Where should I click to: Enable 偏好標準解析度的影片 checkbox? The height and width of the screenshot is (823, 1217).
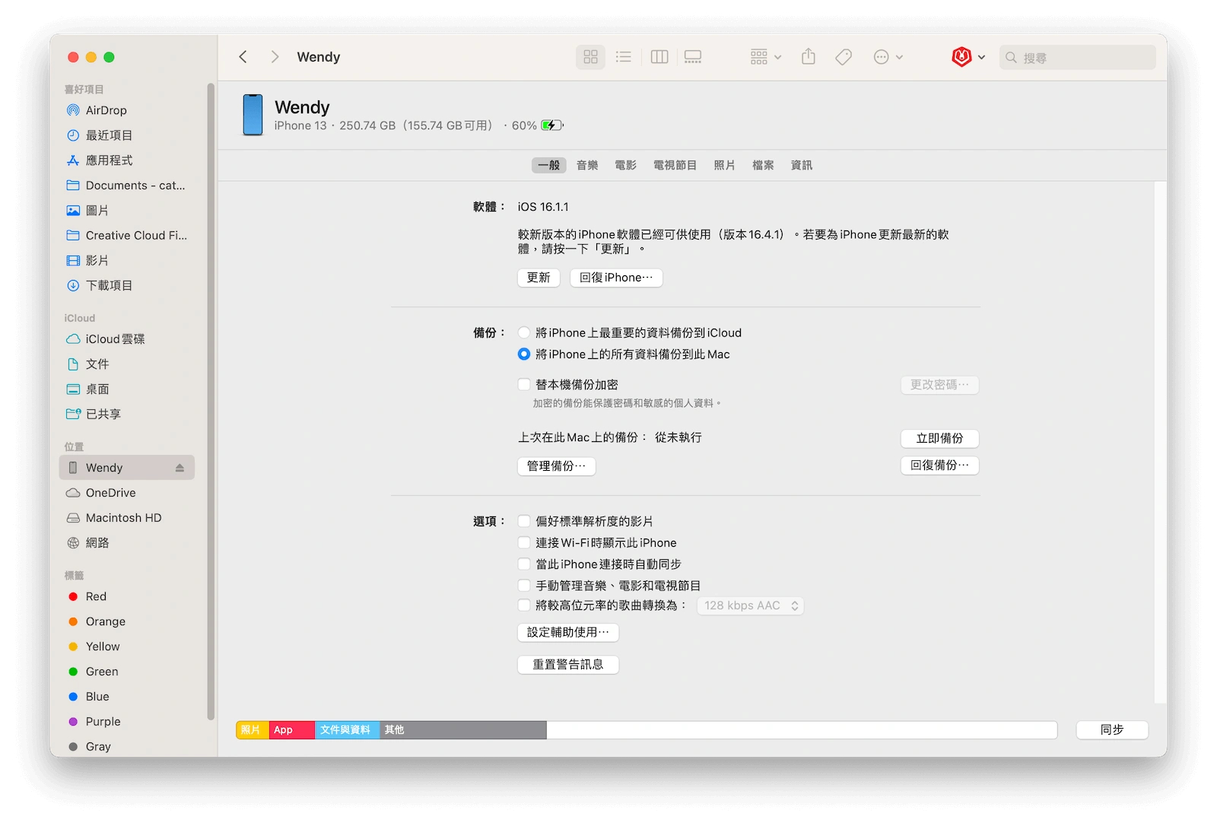click(524, 521)
